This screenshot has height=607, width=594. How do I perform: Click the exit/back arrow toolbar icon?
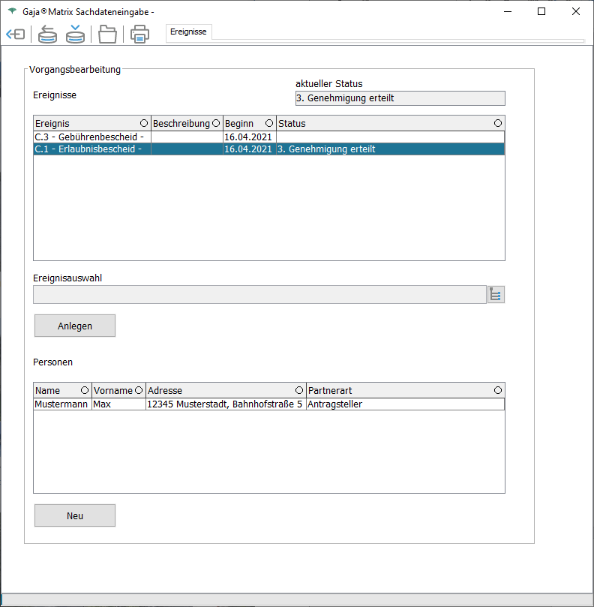tap(15, 35)
